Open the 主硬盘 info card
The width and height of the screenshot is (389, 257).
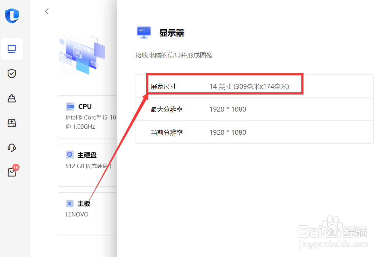[88, 165]
